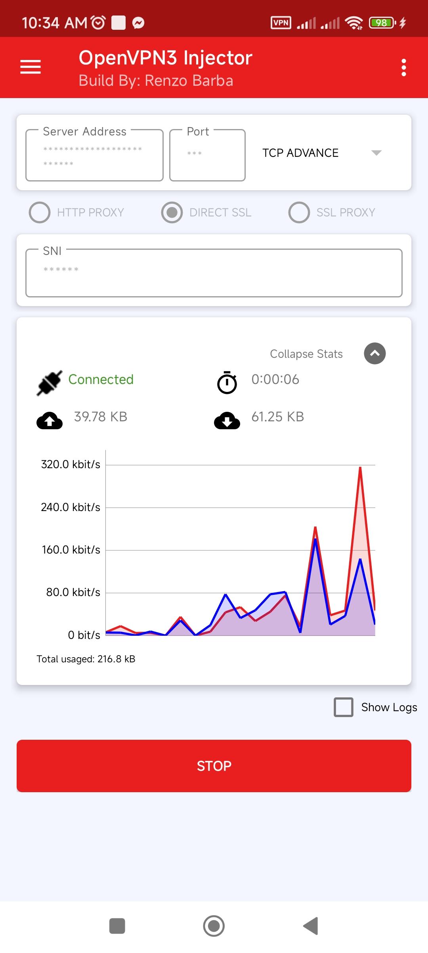
Task: Collapse stats with the chevron button
Action: [375, 353]
